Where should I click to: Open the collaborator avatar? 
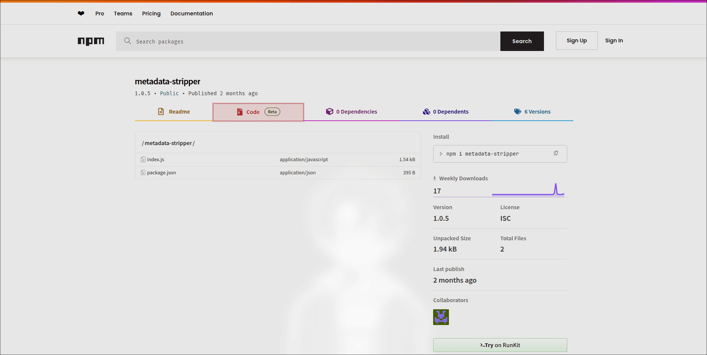coord(441,317)
